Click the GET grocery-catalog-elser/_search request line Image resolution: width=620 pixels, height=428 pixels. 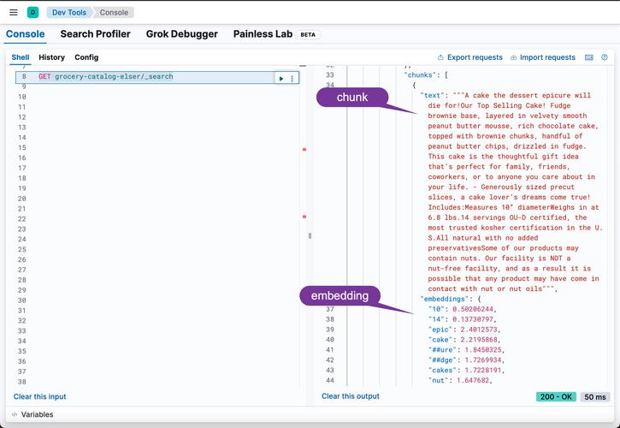114,77
